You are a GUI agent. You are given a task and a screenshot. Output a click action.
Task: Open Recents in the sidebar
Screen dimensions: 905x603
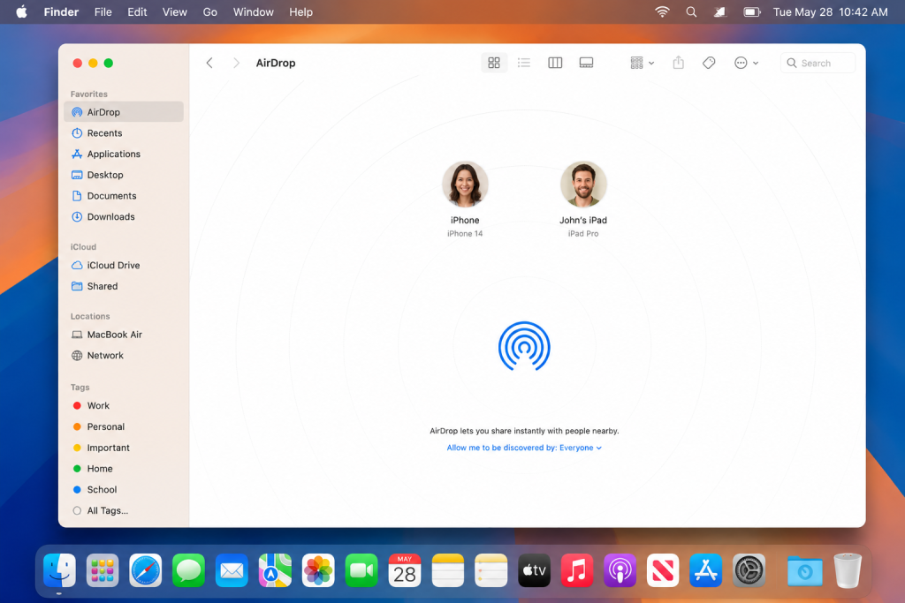tap(124, 133)
